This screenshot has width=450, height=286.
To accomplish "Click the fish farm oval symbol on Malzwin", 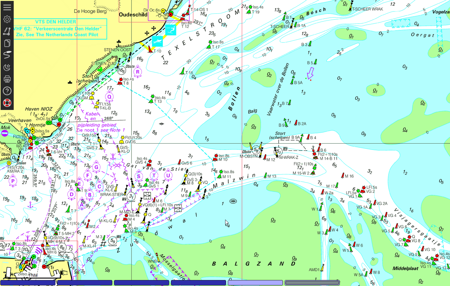I will coord(233,201).
